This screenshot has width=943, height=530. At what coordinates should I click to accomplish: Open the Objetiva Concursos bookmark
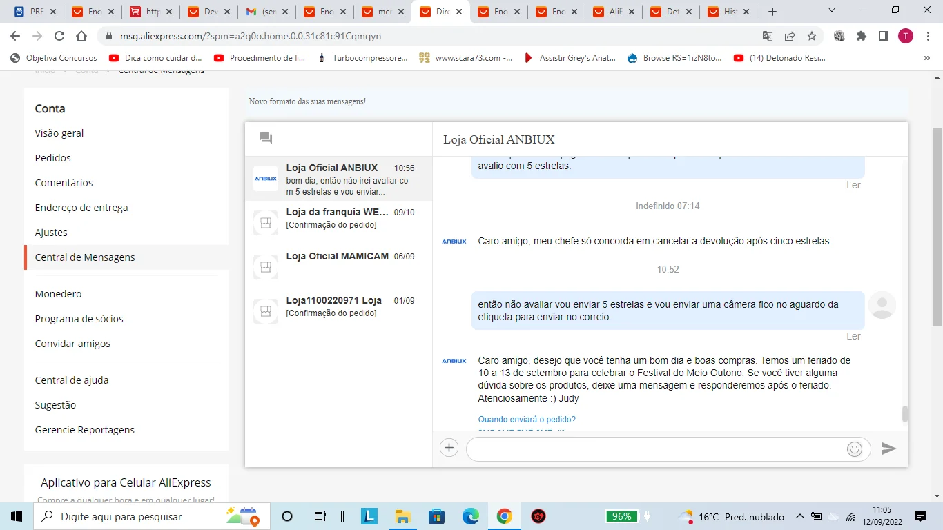54,58
